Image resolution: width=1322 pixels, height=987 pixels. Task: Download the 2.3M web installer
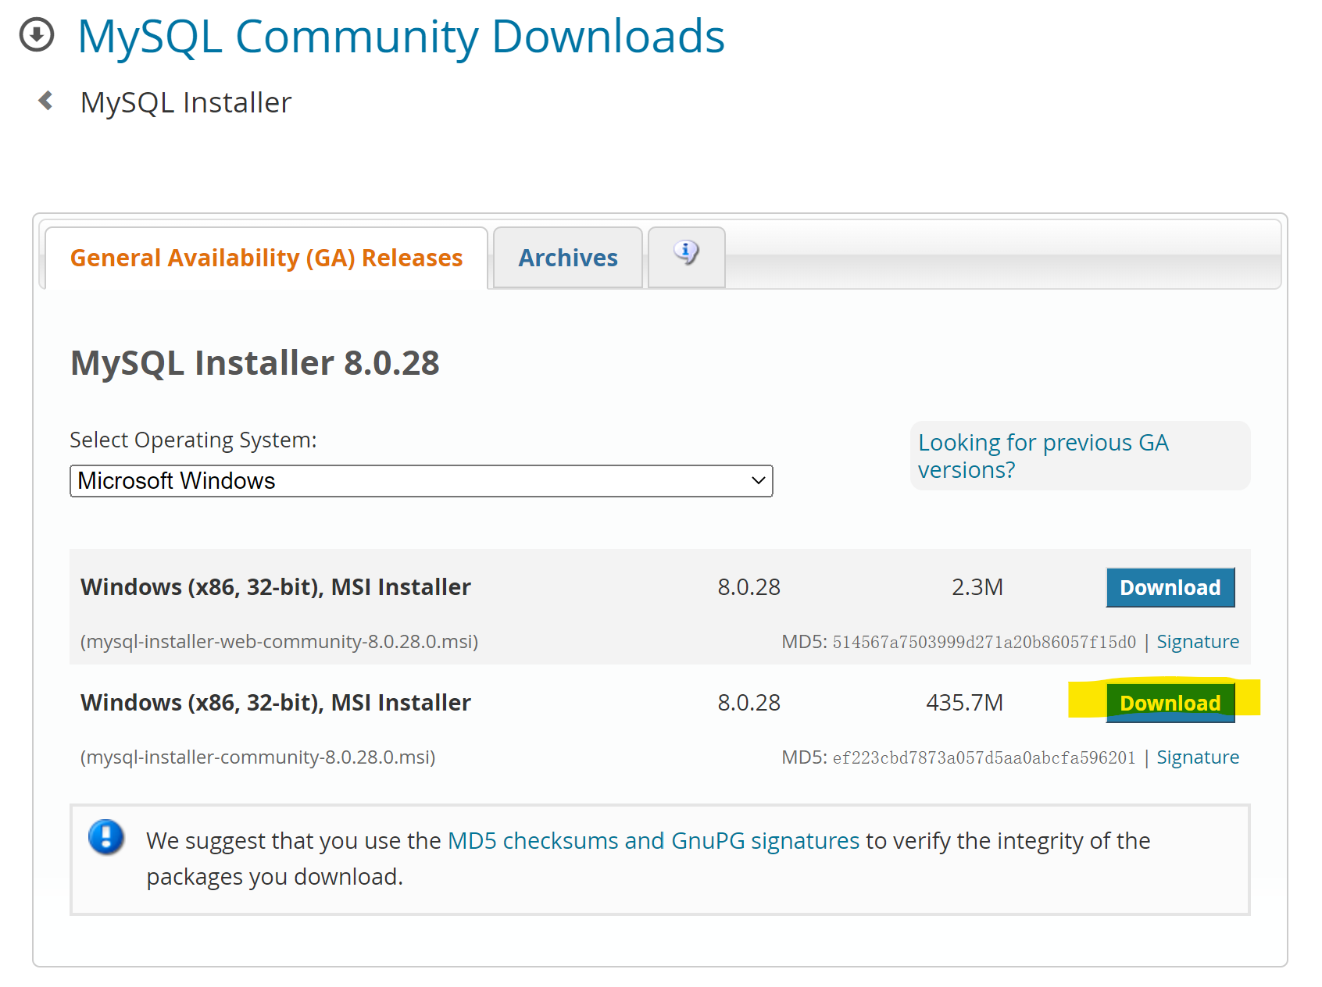1170,587
